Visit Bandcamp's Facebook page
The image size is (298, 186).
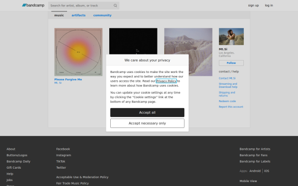[63, 149]
